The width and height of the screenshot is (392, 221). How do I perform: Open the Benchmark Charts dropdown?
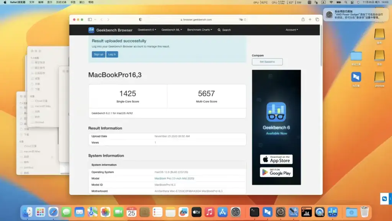point(199,30)
